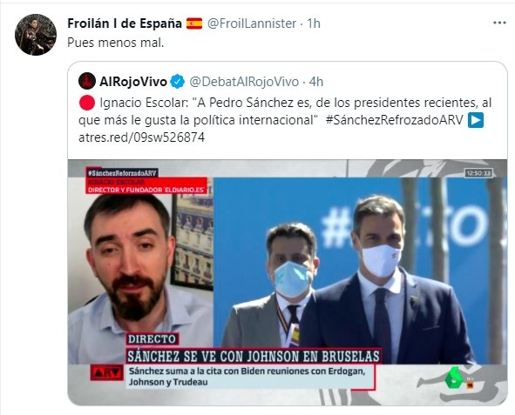Open @DebatAlRojoVivo handle
The image size is (515, 415).
pyautogui.click(x=244, y=82)
